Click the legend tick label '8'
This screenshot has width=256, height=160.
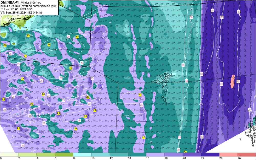coord(74,158)
